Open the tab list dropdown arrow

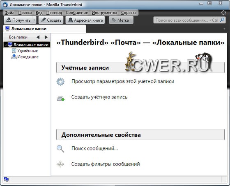click(224, 29)
